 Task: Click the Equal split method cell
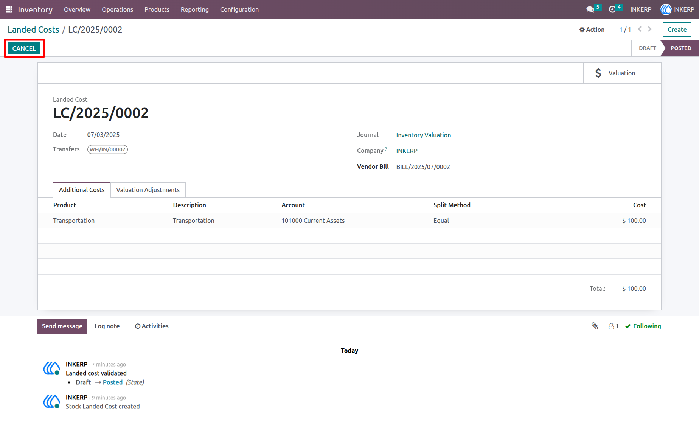441,221
